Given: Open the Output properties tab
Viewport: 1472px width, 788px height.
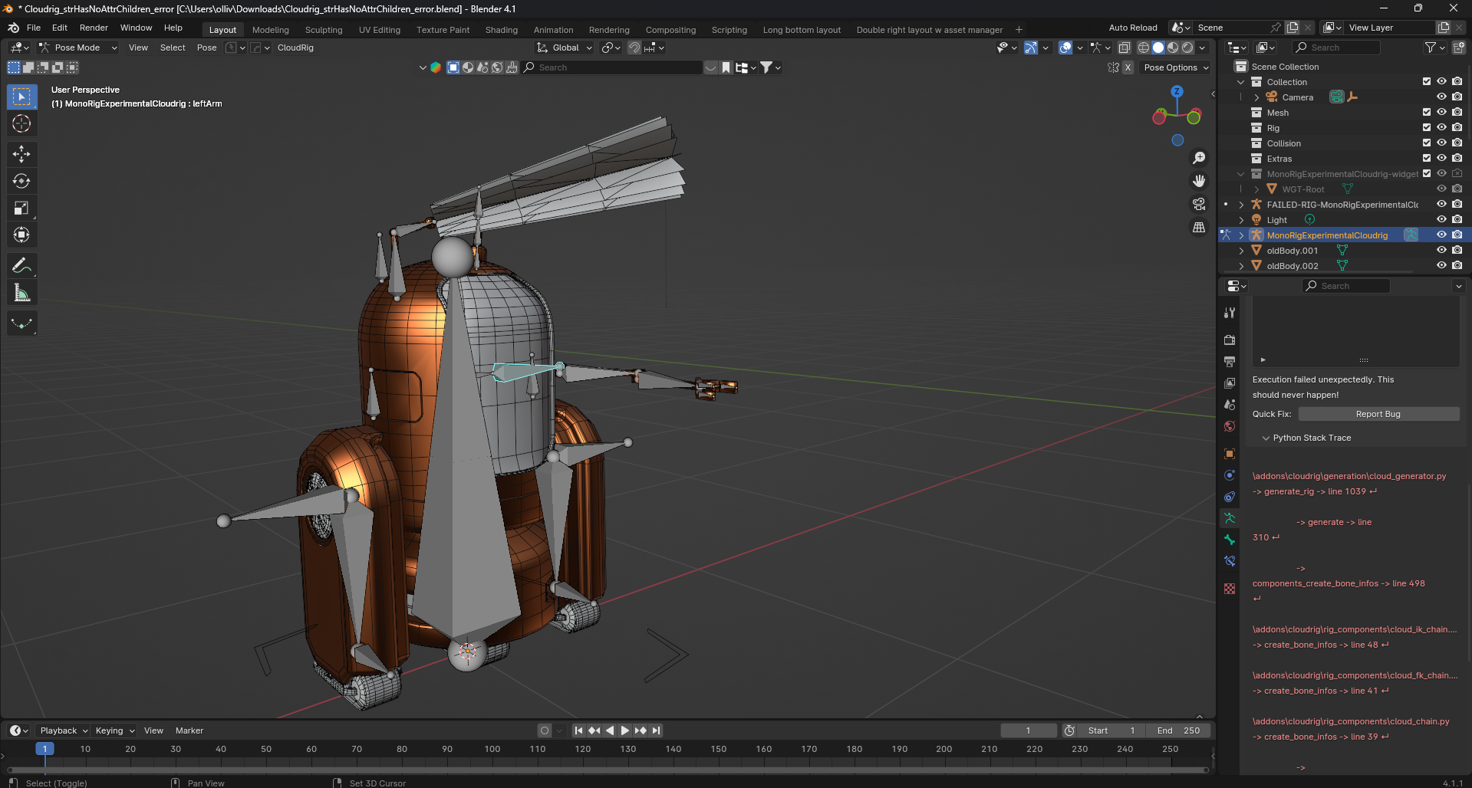Looking at the screenshot, I should (1230, 361).
